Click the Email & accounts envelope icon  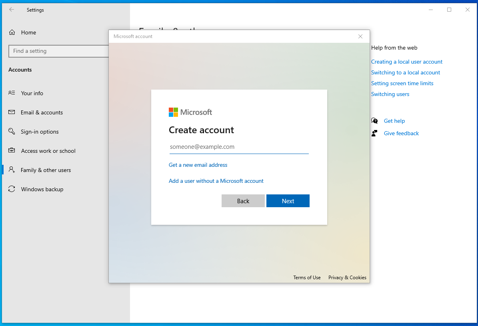(12, 112)
